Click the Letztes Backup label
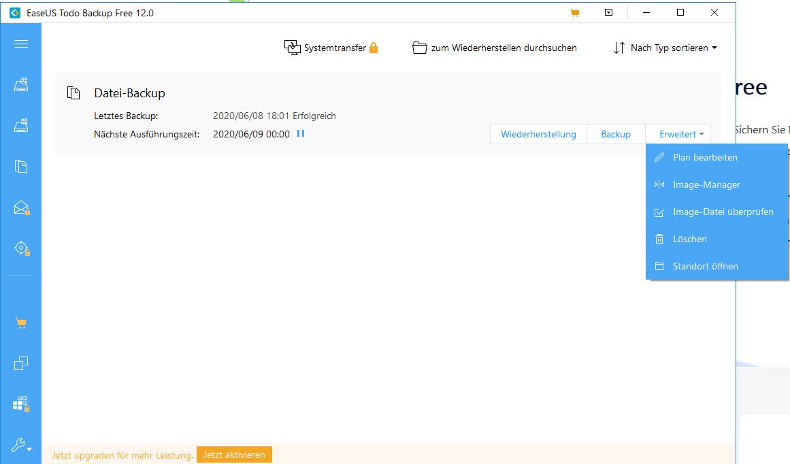 tap(126, 116)
